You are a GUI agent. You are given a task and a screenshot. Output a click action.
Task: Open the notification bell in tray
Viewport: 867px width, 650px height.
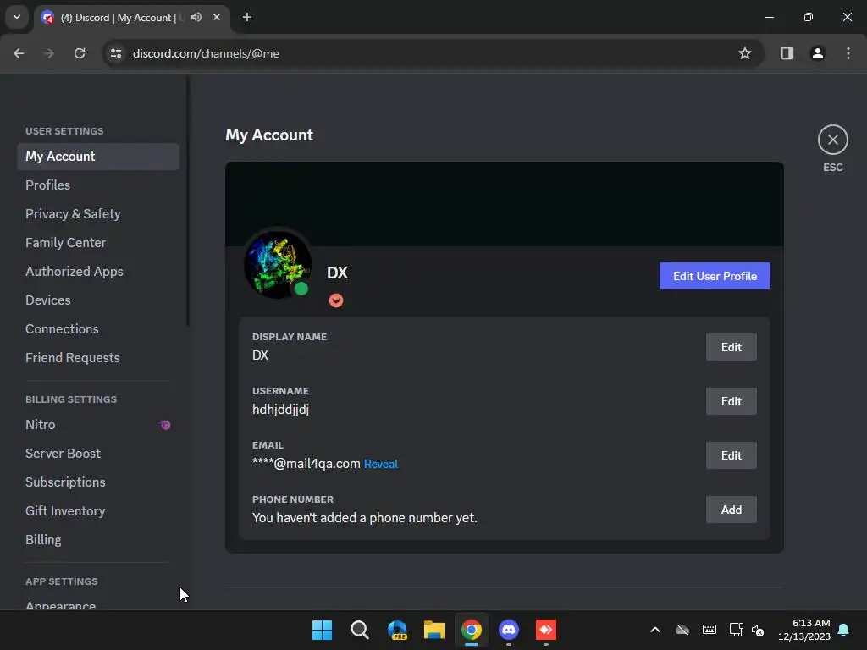(x=844, y=630)
